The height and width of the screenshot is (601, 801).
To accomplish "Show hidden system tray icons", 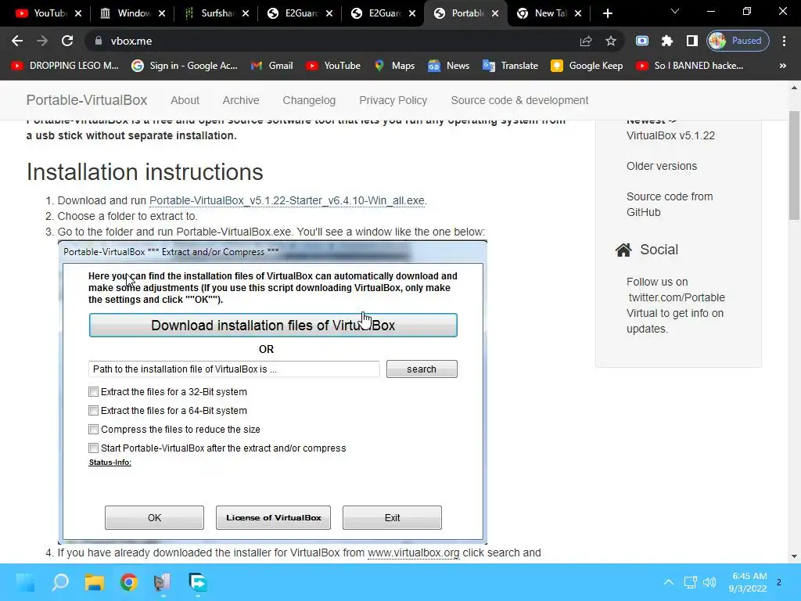I will (668, 582).
